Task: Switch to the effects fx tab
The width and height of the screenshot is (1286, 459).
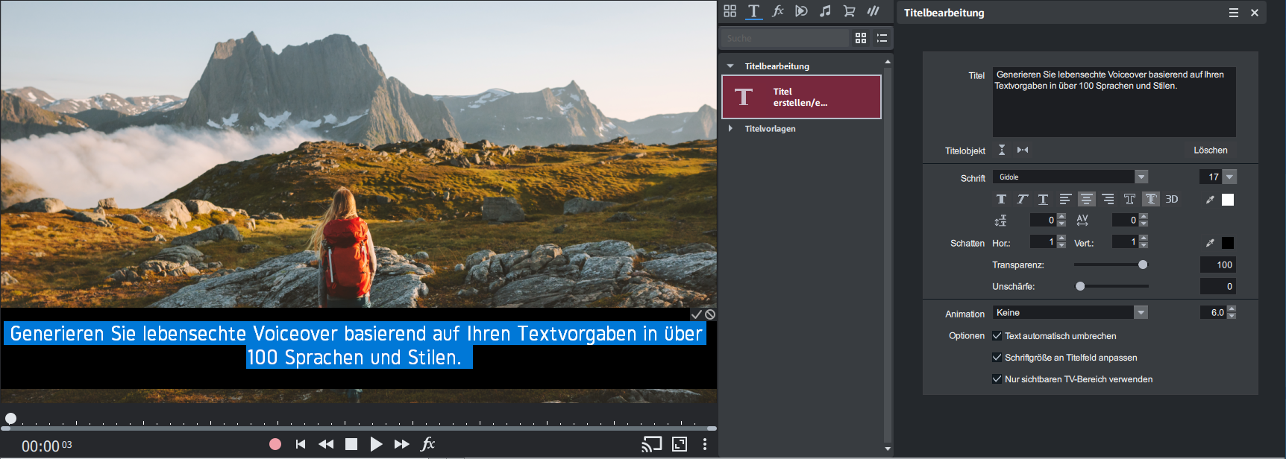Action: pyautogui.click(x=777, y=11)
